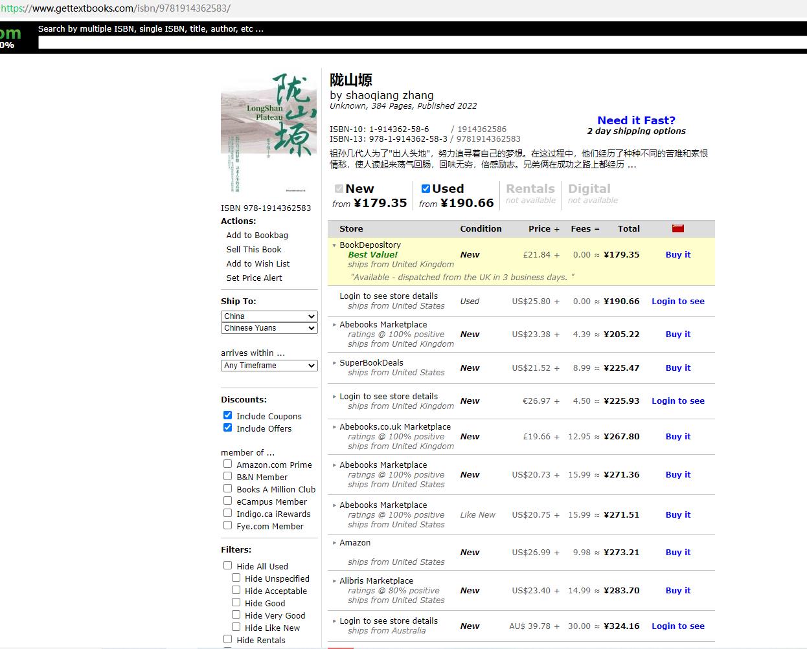Buy it from BookDepository at ¥179.35
The image size is (807, 649).
pyautogui.click(x=678, y=255)
